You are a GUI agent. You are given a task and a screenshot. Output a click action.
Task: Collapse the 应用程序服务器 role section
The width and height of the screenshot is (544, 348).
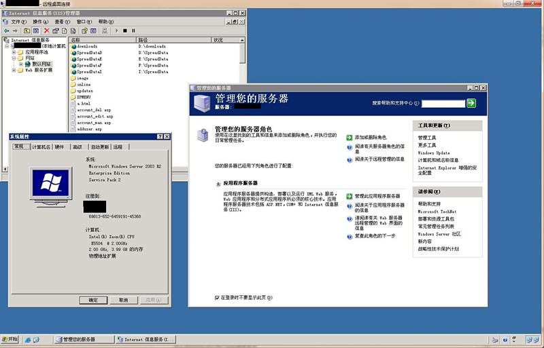point(217,182)
